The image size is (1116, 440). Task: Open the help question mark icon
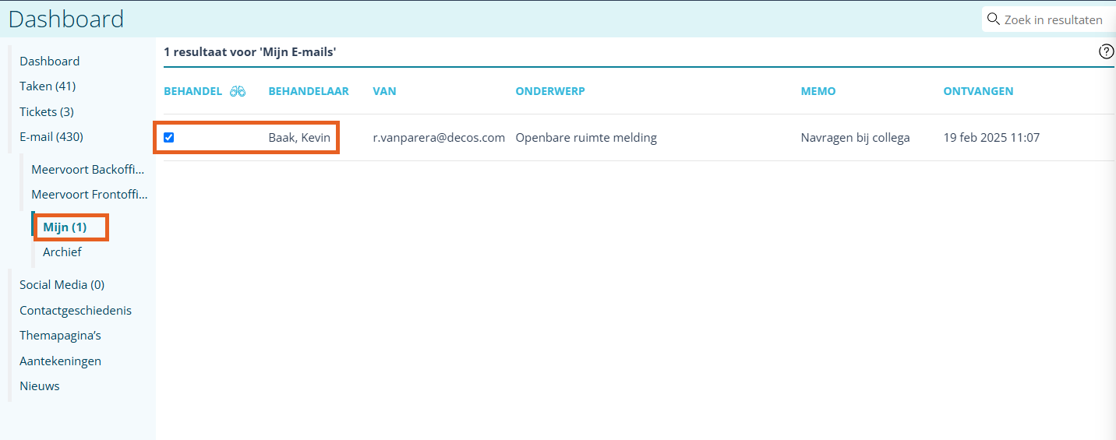tap(1106, 52)
